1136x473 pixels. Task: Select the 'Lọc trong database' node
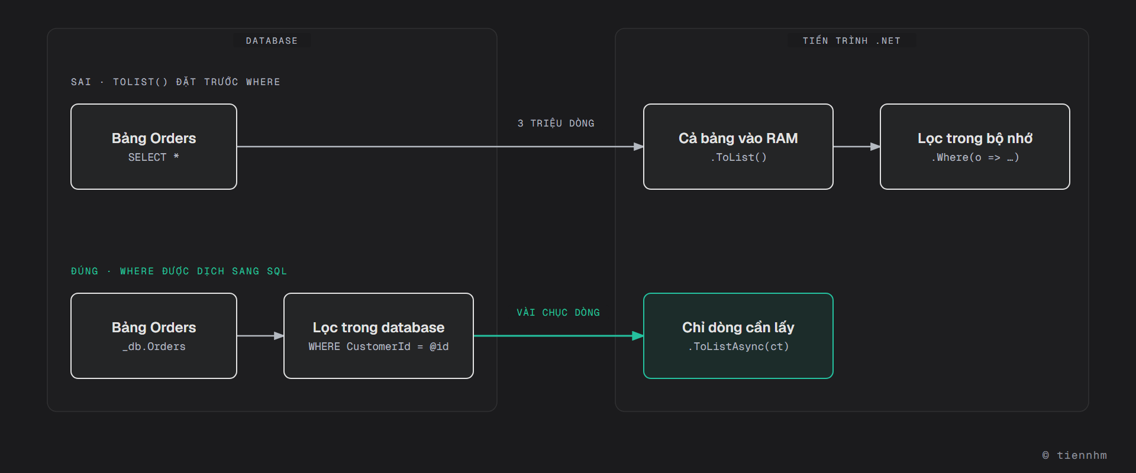(379, 336)
